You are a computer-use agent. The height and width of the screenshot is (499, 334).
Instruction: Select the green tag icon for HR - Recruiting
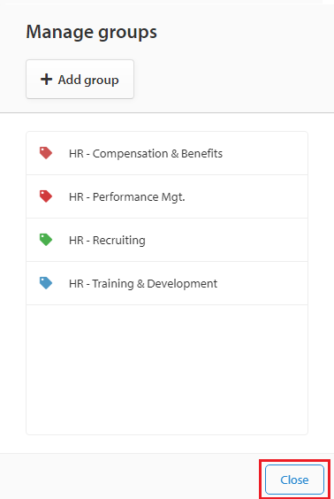tap(46, 240)
